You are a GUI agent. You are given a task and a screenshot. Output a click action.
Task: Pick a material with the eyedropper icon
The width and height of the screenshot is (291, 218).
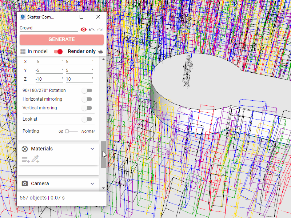point(35,159)
